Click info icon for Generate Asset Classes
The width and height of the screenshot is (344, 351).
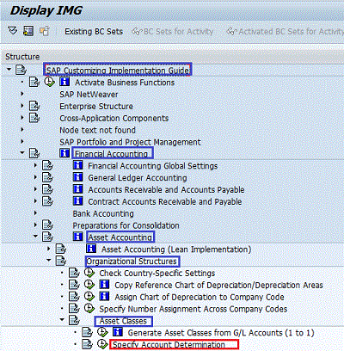click(118, 332)
